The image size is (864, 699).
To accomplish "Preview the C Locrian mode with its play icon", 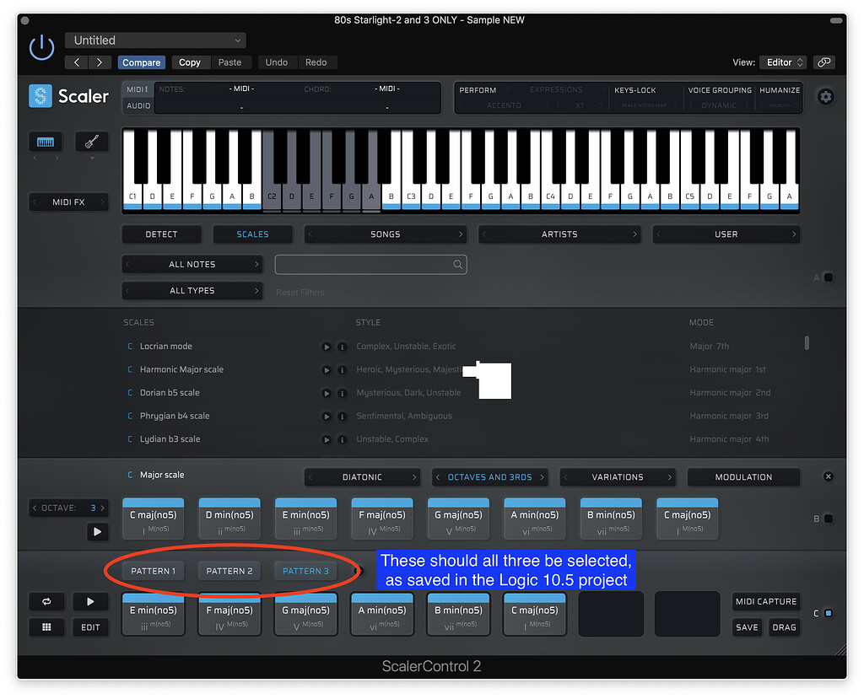I will (x=327, y=346).
